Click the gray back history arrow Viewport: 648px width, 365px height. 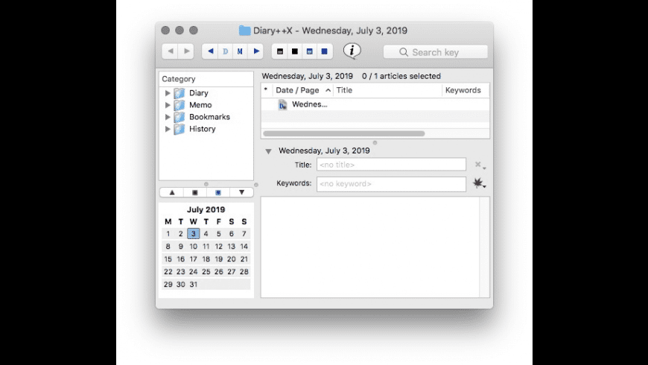click(x=171, y=51)
